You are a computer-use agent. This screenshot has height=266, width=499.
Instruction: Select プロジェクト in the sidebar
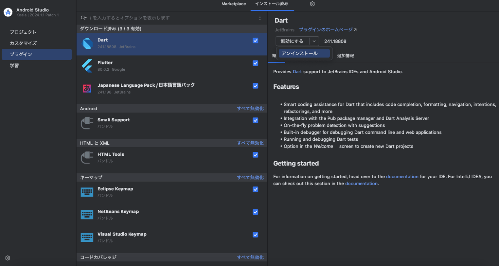coord(37,32)
